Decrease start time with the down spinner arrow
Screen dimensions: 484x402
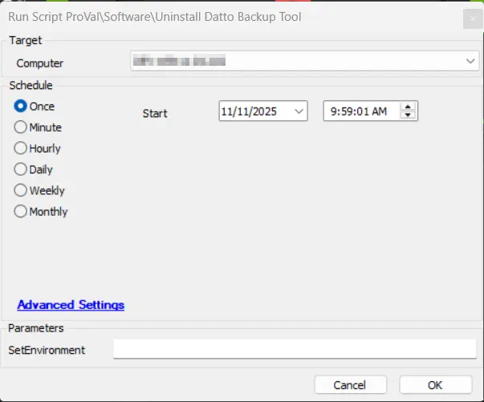tap(408, 116)
